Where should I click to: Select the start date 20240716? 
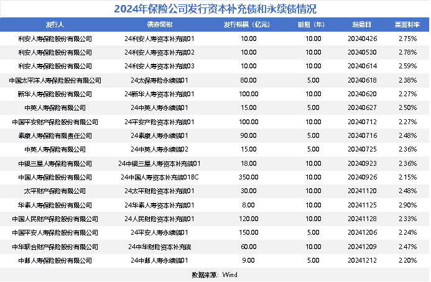pyautogui.click(x=363, y=135)
